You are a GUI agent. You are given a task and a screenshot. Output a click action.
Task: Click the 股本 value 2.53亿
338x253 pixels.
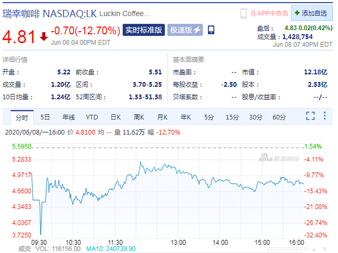318,84
